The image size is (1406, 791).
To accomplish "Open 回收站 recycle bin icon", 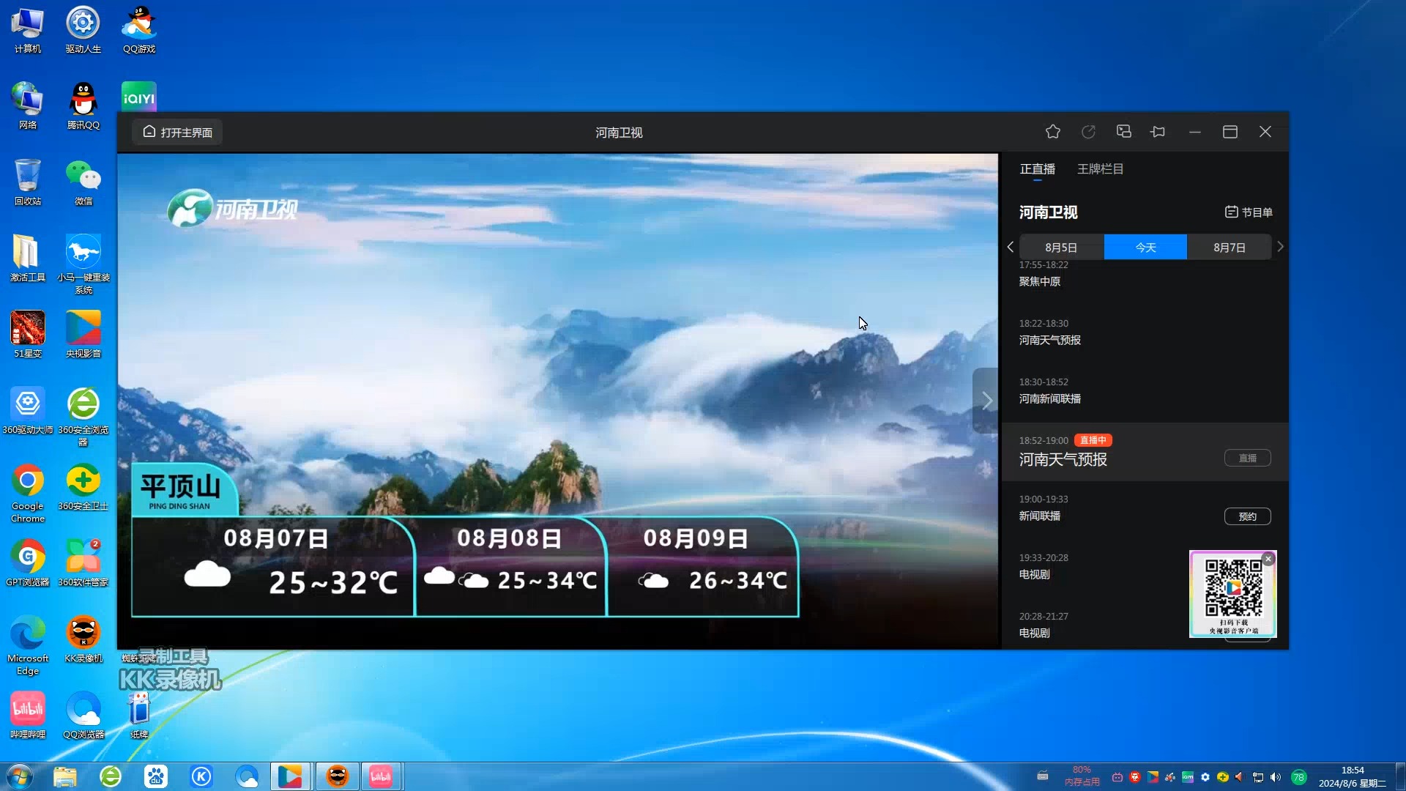I will (x=27, y=183).
